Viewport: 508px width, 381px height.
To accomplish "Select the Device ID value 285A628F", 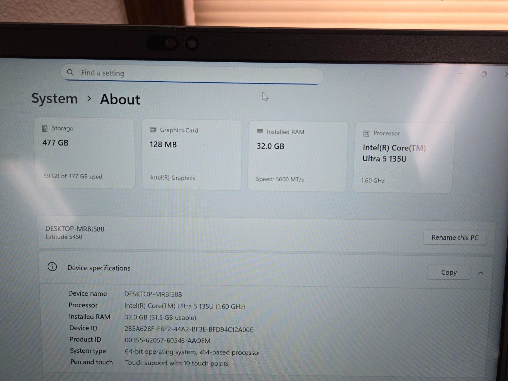I will (x=189, y=330).
